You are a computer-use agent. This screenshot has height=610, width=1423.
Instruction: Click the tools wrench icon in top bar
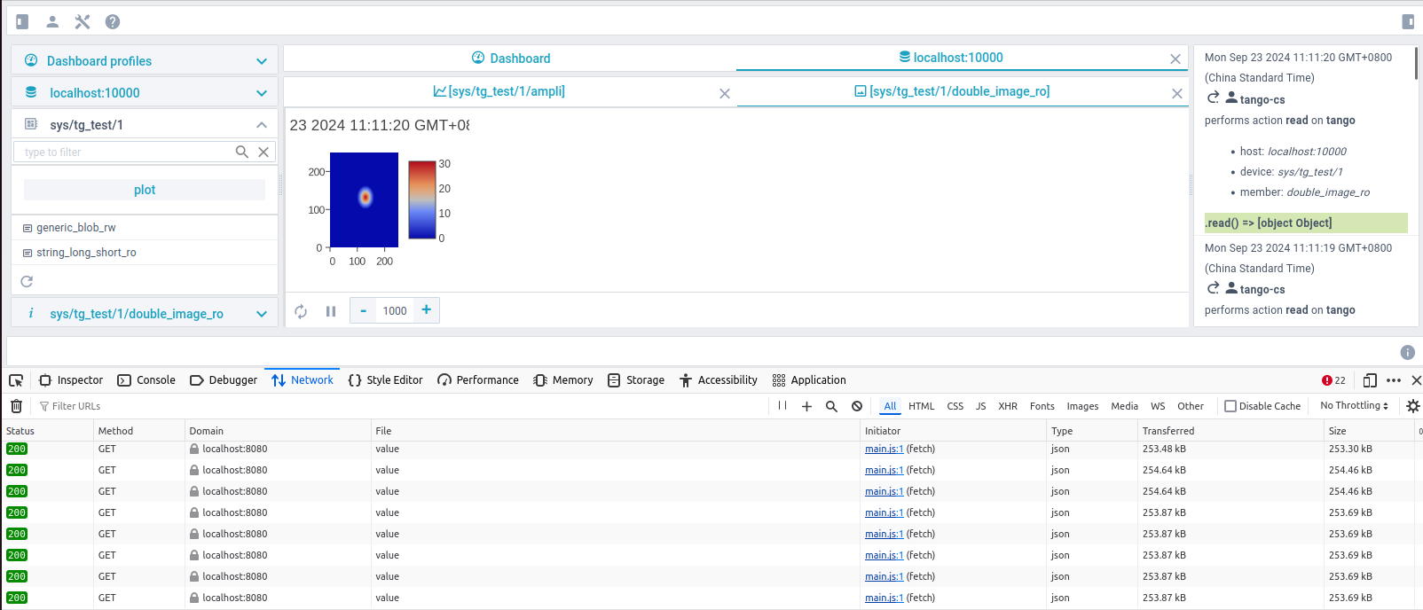83,22
